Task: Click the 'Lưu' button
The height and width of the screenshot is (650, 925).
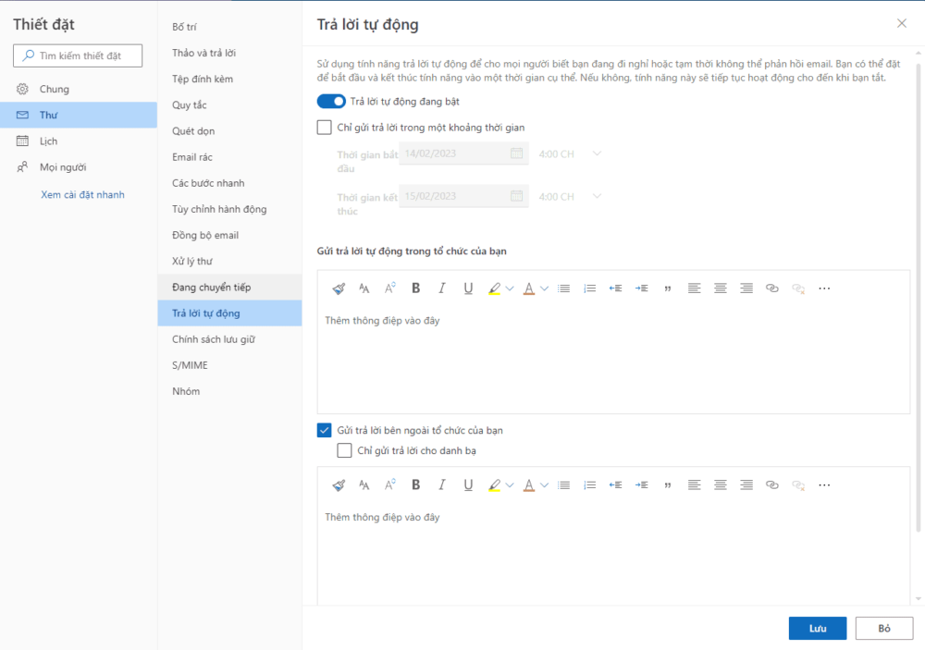Action: [817, 628]
